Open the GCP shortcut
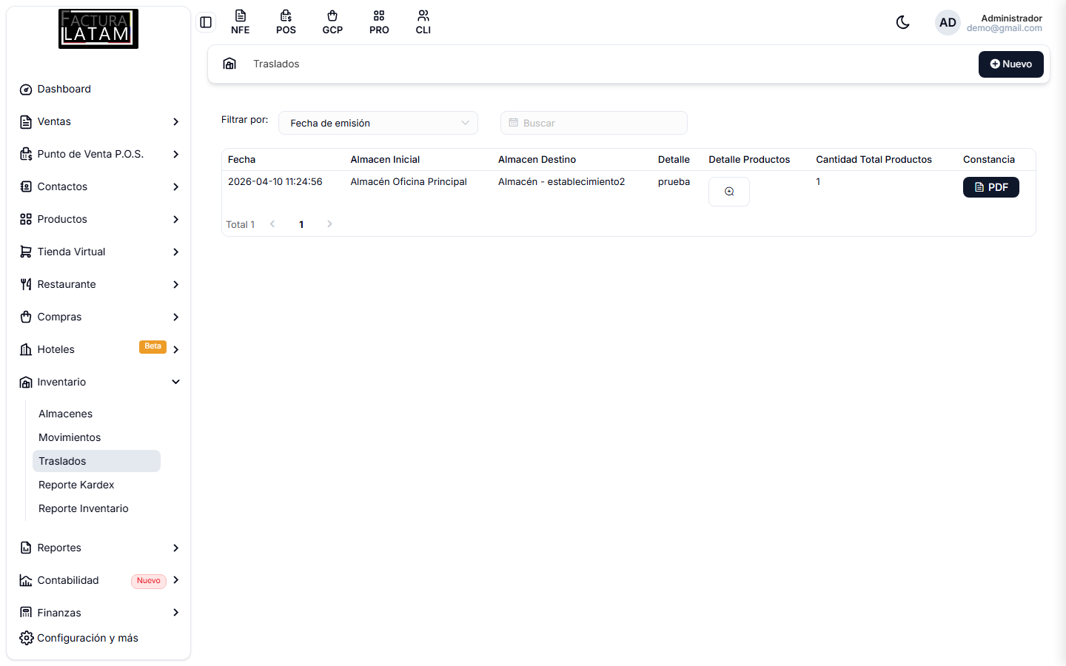This screenshot has height=666, width=1066. click(x=332, y=22)
